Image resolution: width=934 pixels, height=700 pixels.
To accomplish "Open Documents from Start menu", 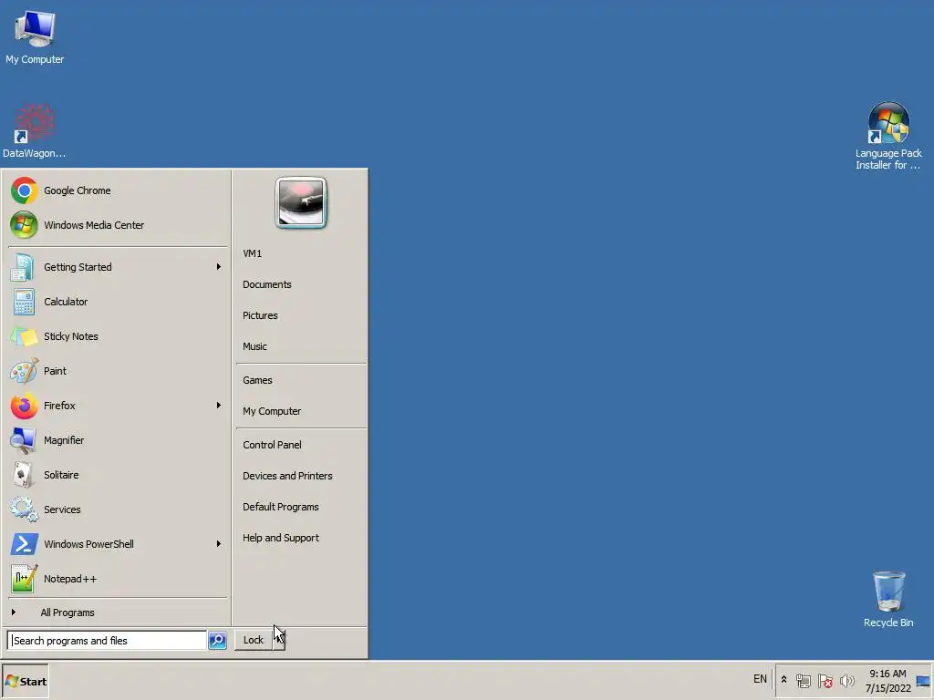I will [x=267, y=284].
